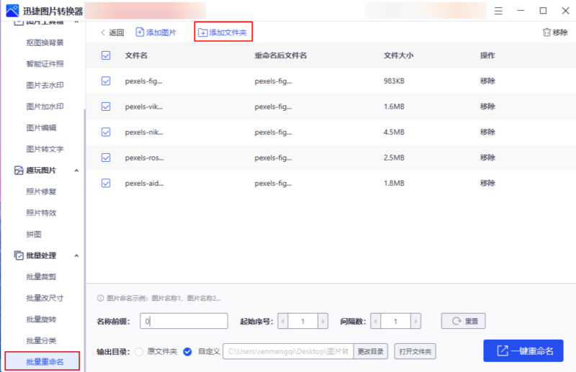The height and width of the screenshot is (372, 576).
Task: Click the 重置 reset button
Action: pos(464,322)
